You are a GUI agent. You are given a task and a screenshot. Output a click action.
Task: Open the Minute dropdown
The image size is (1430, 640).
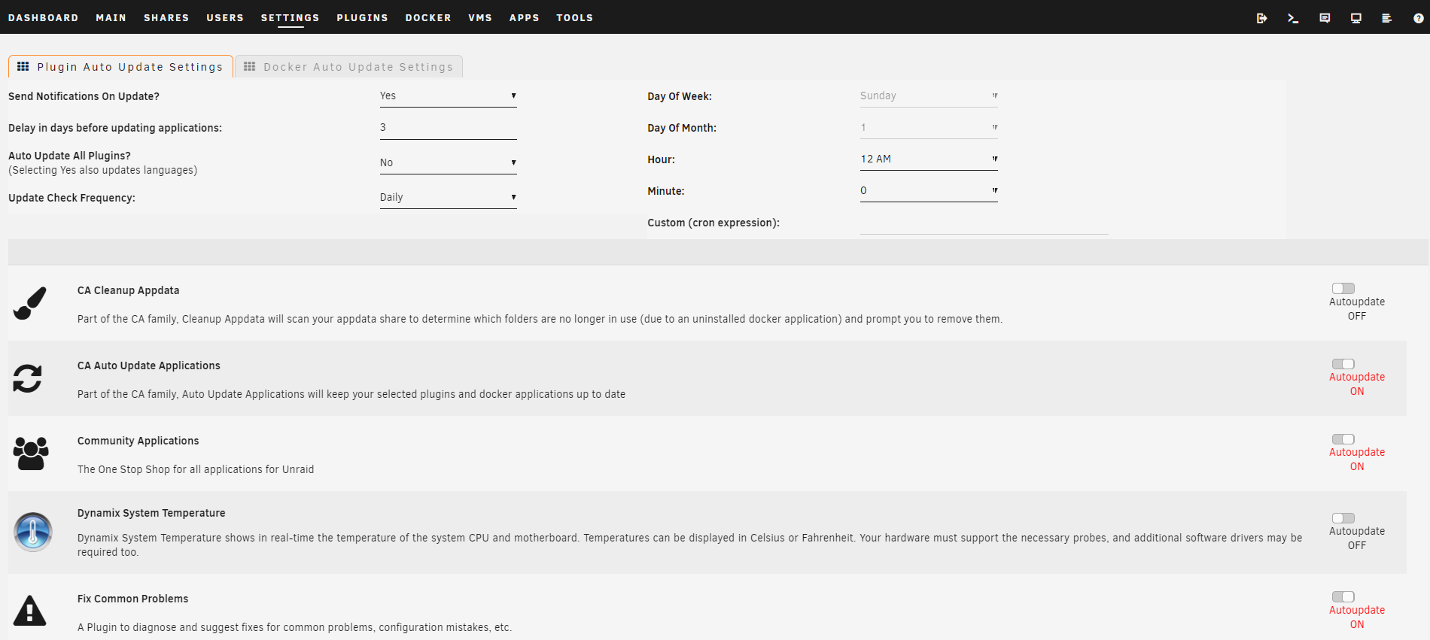[x=929, y=191]
